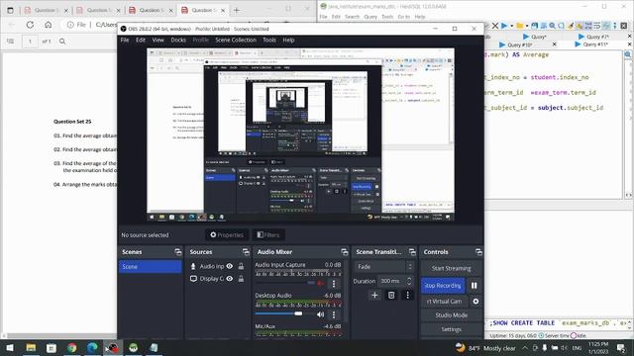The width and height of the screenshot is (634, 356).
Task: Toggle Studio Mode in OBS
Action: click(452, 315)
